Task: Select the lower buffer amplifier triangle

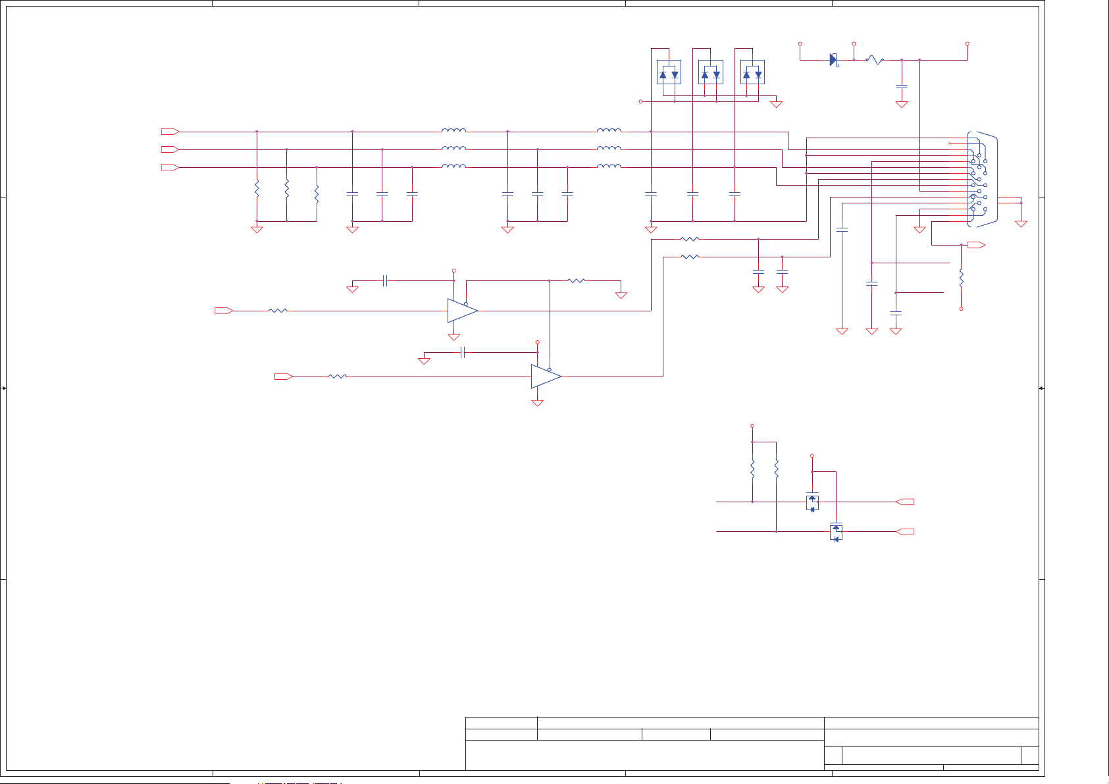Action: [x=546, y=377]
